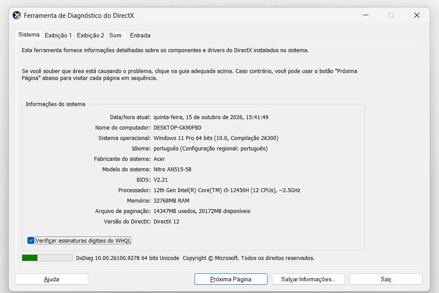Click the Copyright © Microsoft text
This screenshot has width=439, height=293.
(x=248, y=258)
